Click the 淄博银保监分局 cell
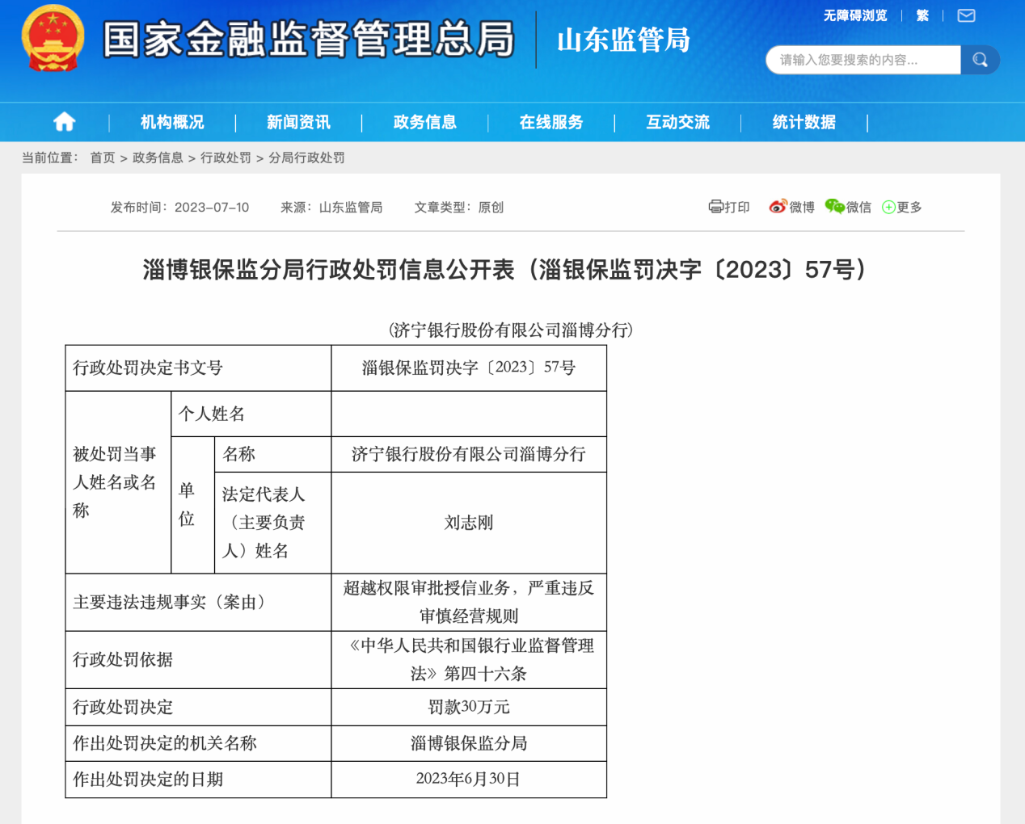Viewport: 1025px width, 824px height. pos(469,743)
